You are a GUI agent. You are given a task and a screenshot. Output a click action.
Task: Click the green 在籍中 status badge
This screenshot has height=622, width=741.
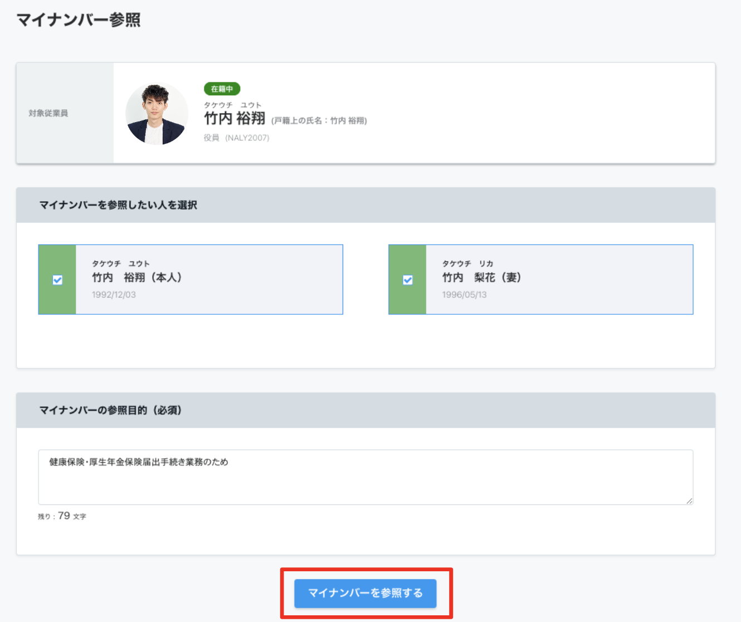pos(222,89)
